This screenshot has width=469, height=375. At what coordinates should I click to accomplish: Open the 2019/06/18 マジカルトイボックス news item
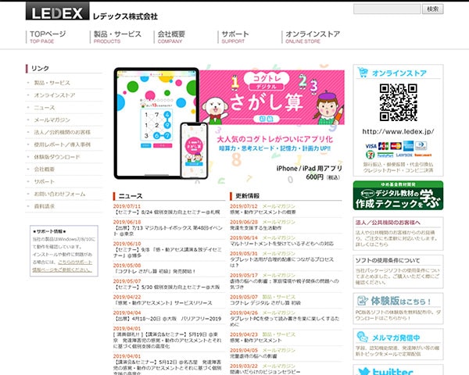pos(168,231)
